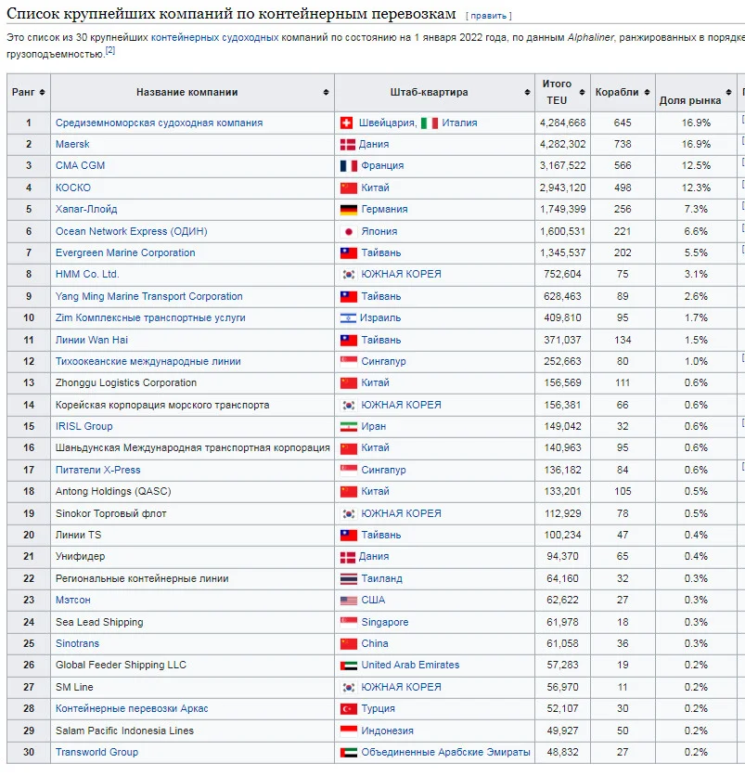Click the Turkish flag beside Турция
Image resolution: width=745 pixels, height=776 pixels.
tap(349, 708)
